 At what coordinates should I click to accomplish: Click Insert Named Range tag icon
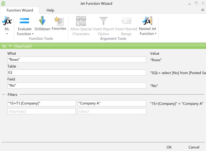pyautogui.click(x=126, y=21)
